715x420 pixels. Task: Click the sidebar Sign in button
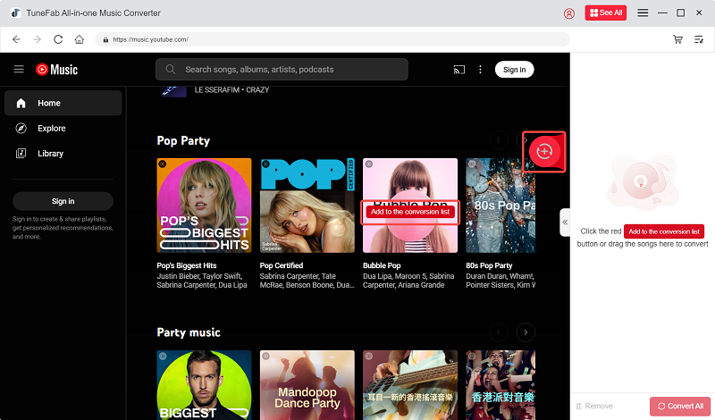(63, 201)
